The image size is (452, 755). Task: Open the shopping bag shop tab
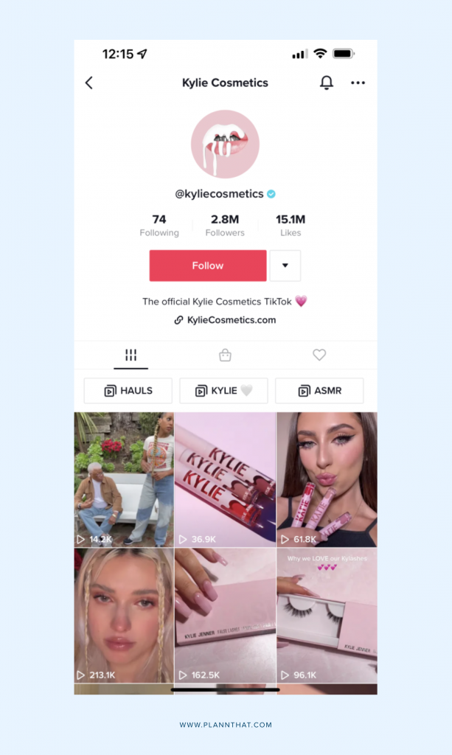(x=225, y=355)
